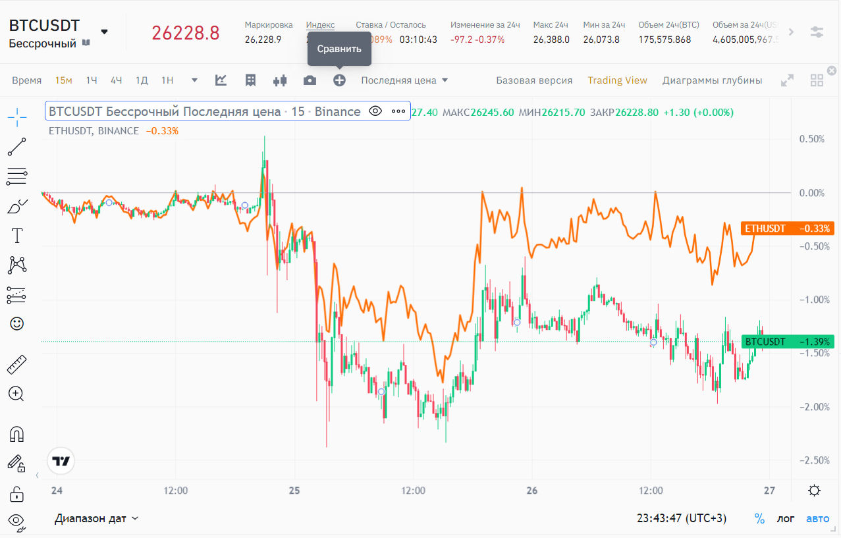
Task: Click the Индекс link
Action: point(320,25)
